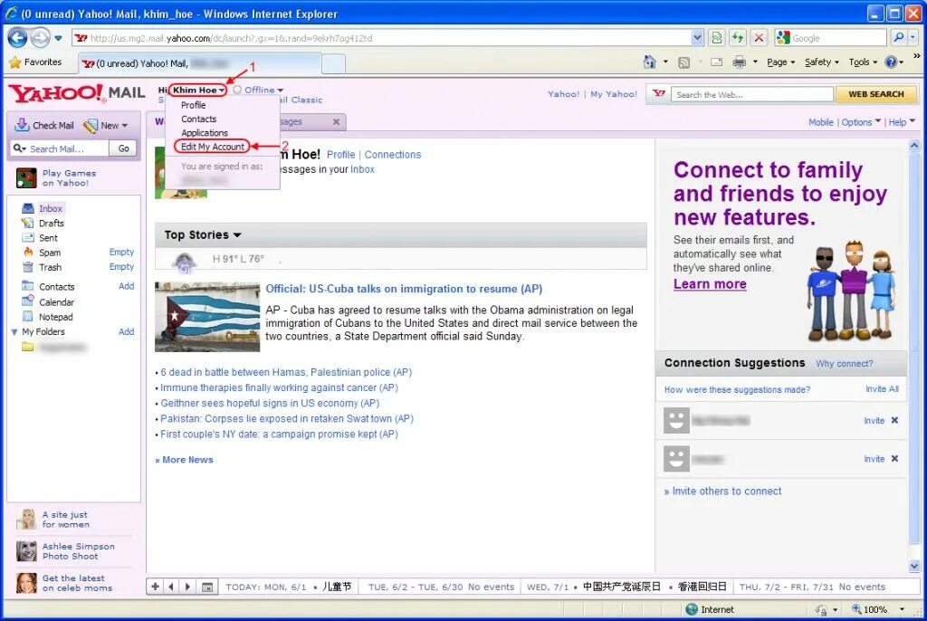Click the Read Mail icon in command bar
The height and width of the screenshot is (621, 927).
(x=717, y=62)
